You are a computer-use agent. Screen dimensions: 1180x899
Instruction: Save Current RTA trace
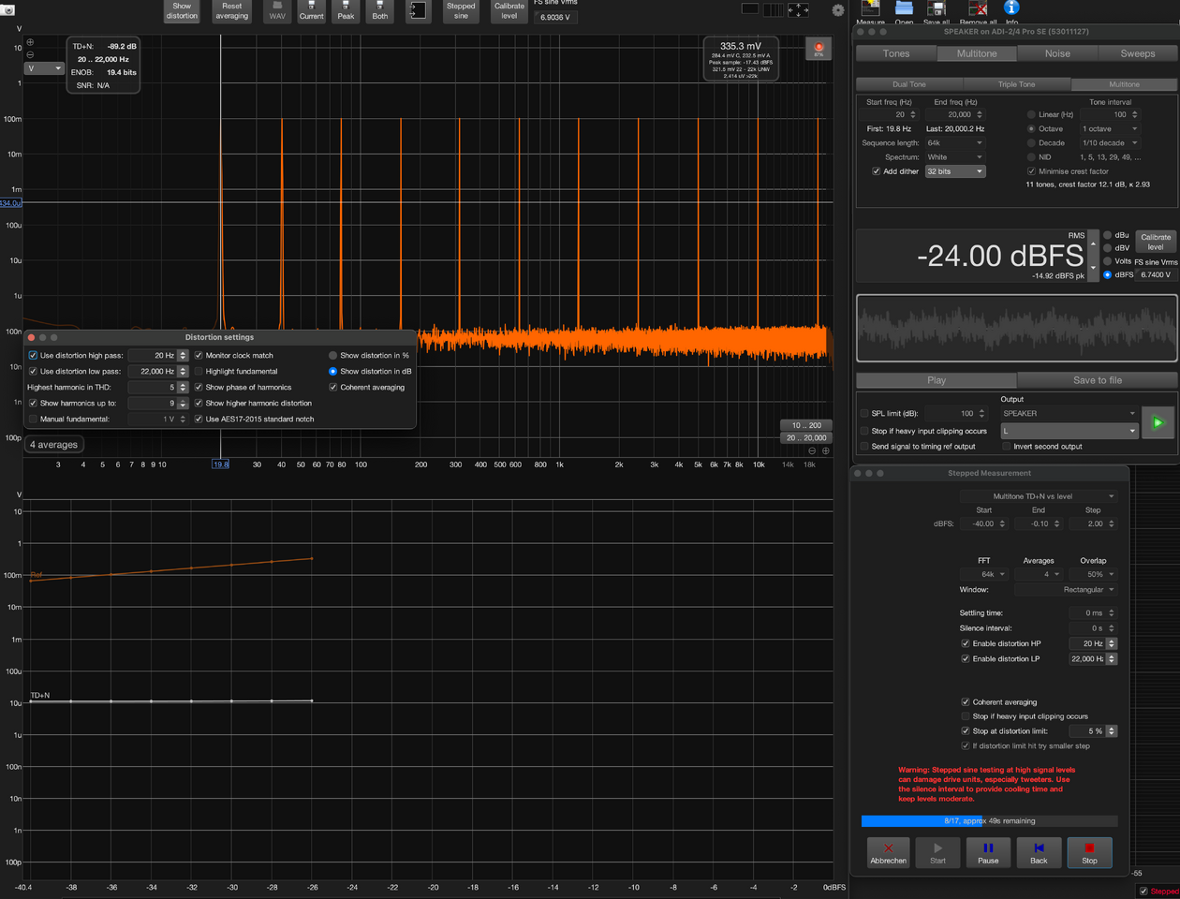pos(312,10)
